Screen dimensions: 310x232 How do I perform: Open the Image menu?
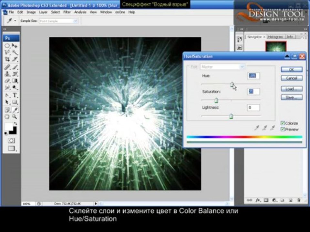31,12
